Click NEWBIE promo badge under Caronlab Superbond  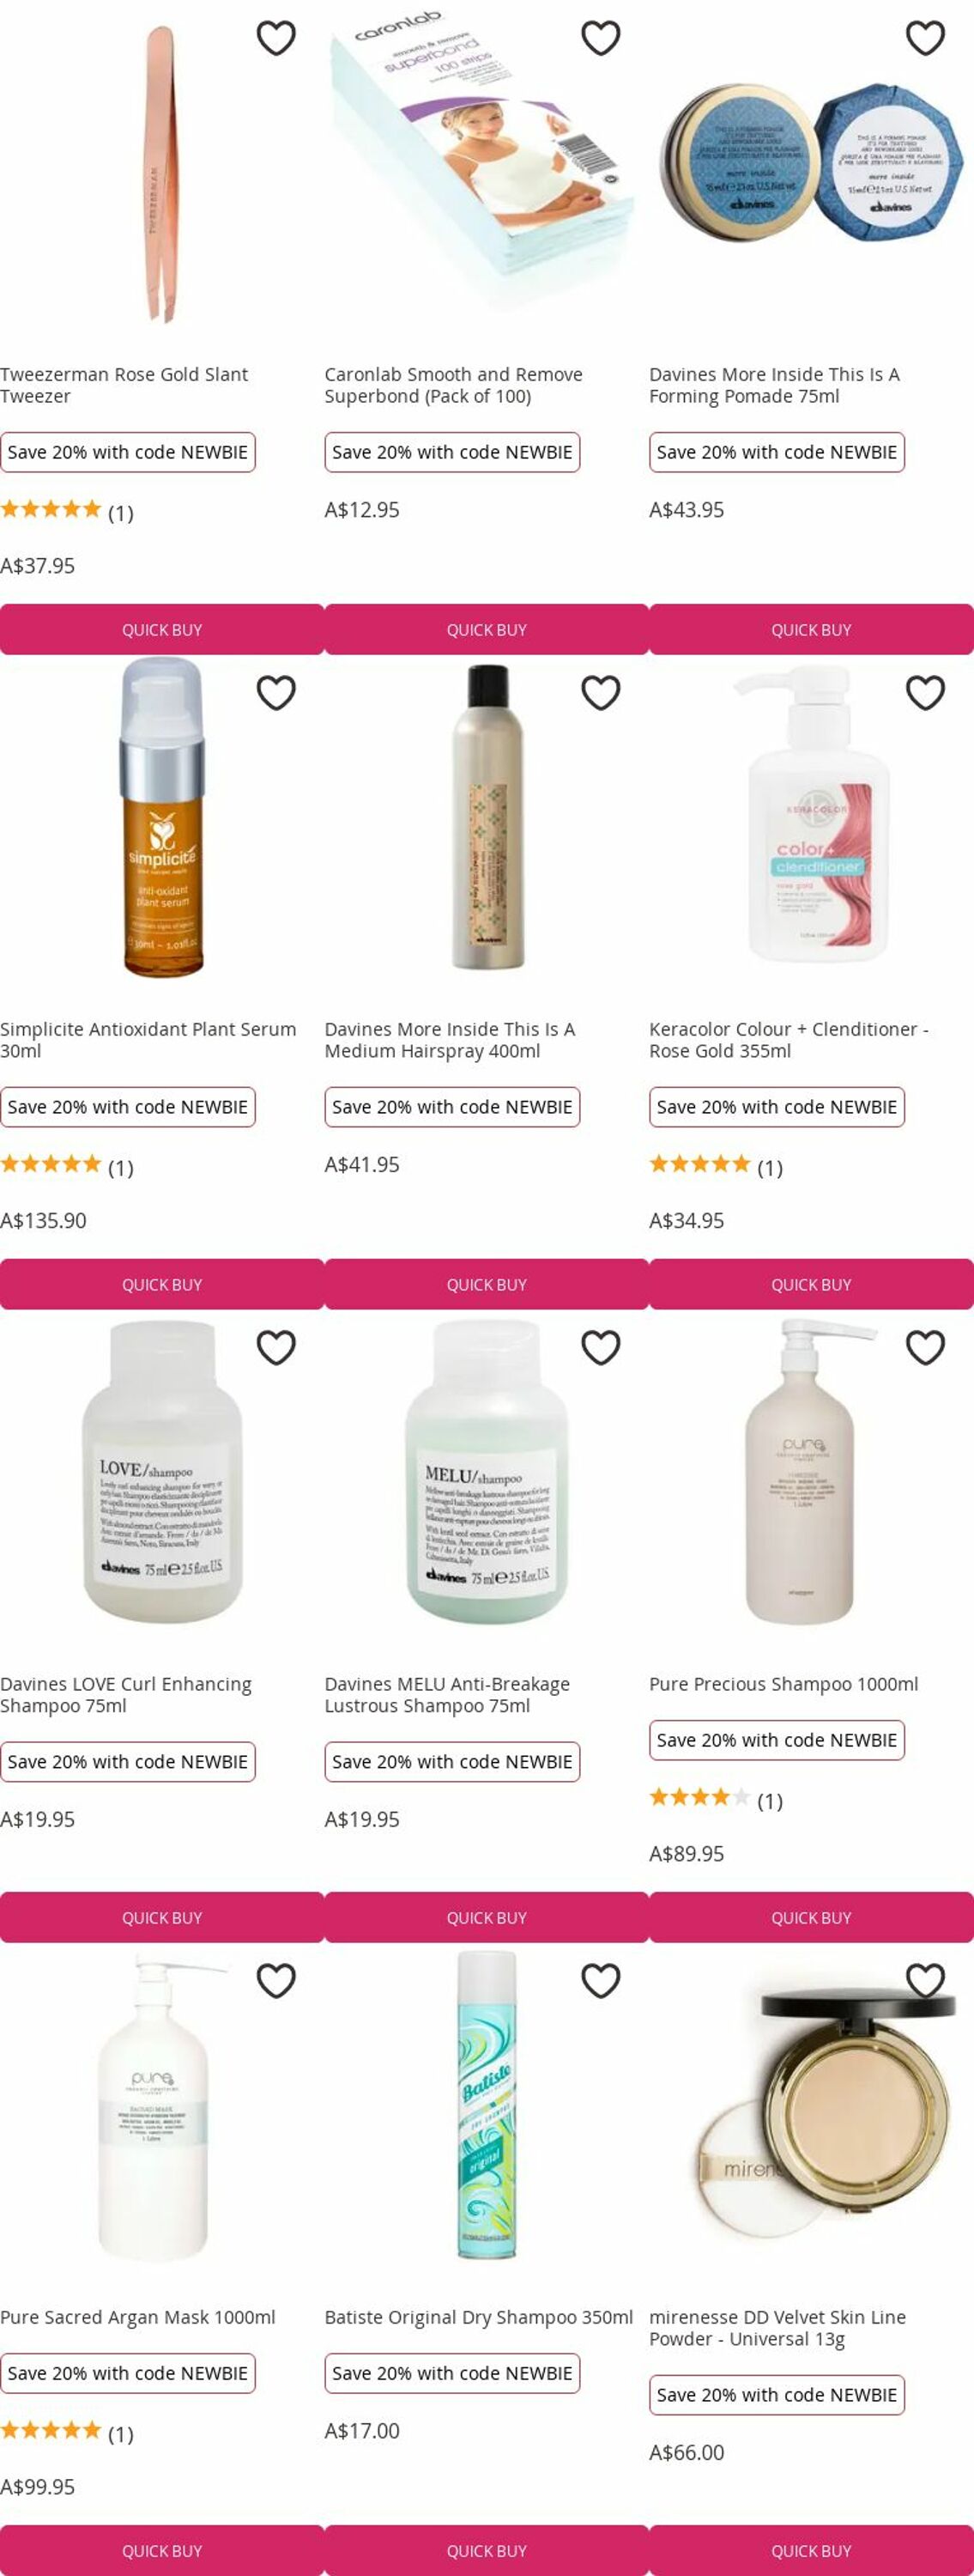point(451,452)
